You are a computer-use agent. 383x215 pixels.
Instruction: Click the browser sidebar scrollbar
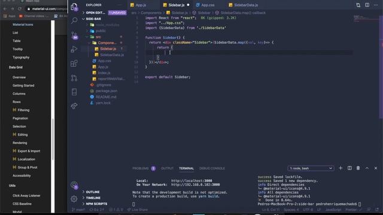[x=53, y=139]
